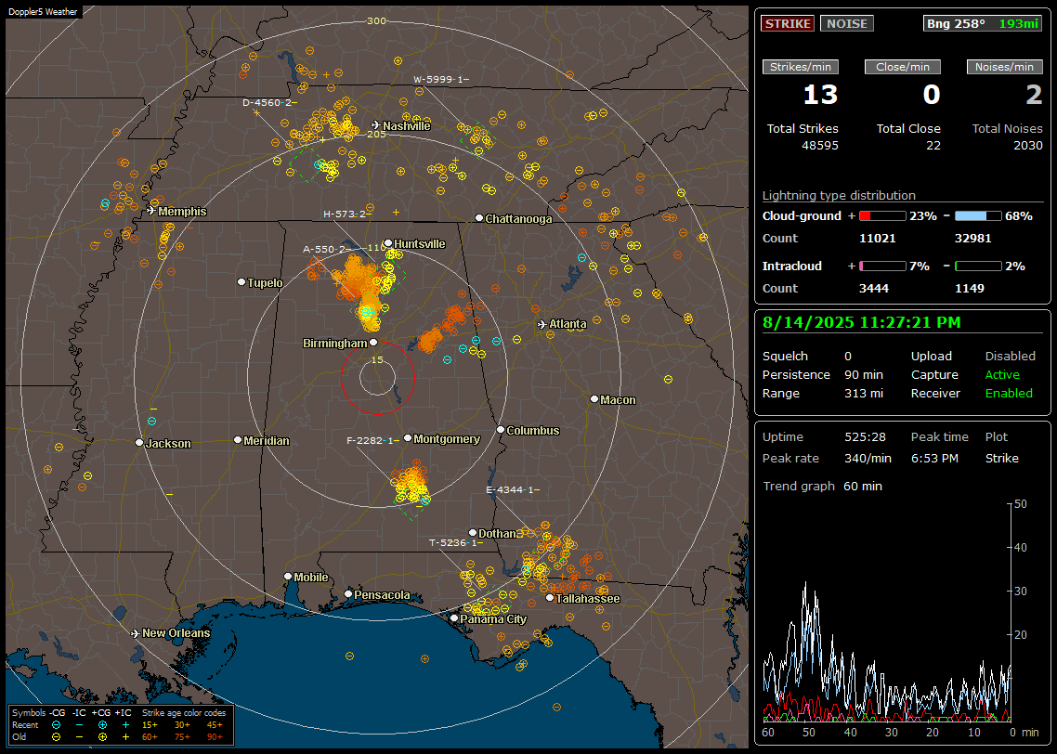
Task: Select the Huntsville city marker dot
Action: [388, 243]
